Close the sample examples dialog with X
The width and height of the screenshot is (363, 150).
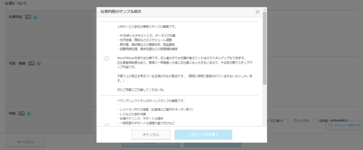(258, 12)
